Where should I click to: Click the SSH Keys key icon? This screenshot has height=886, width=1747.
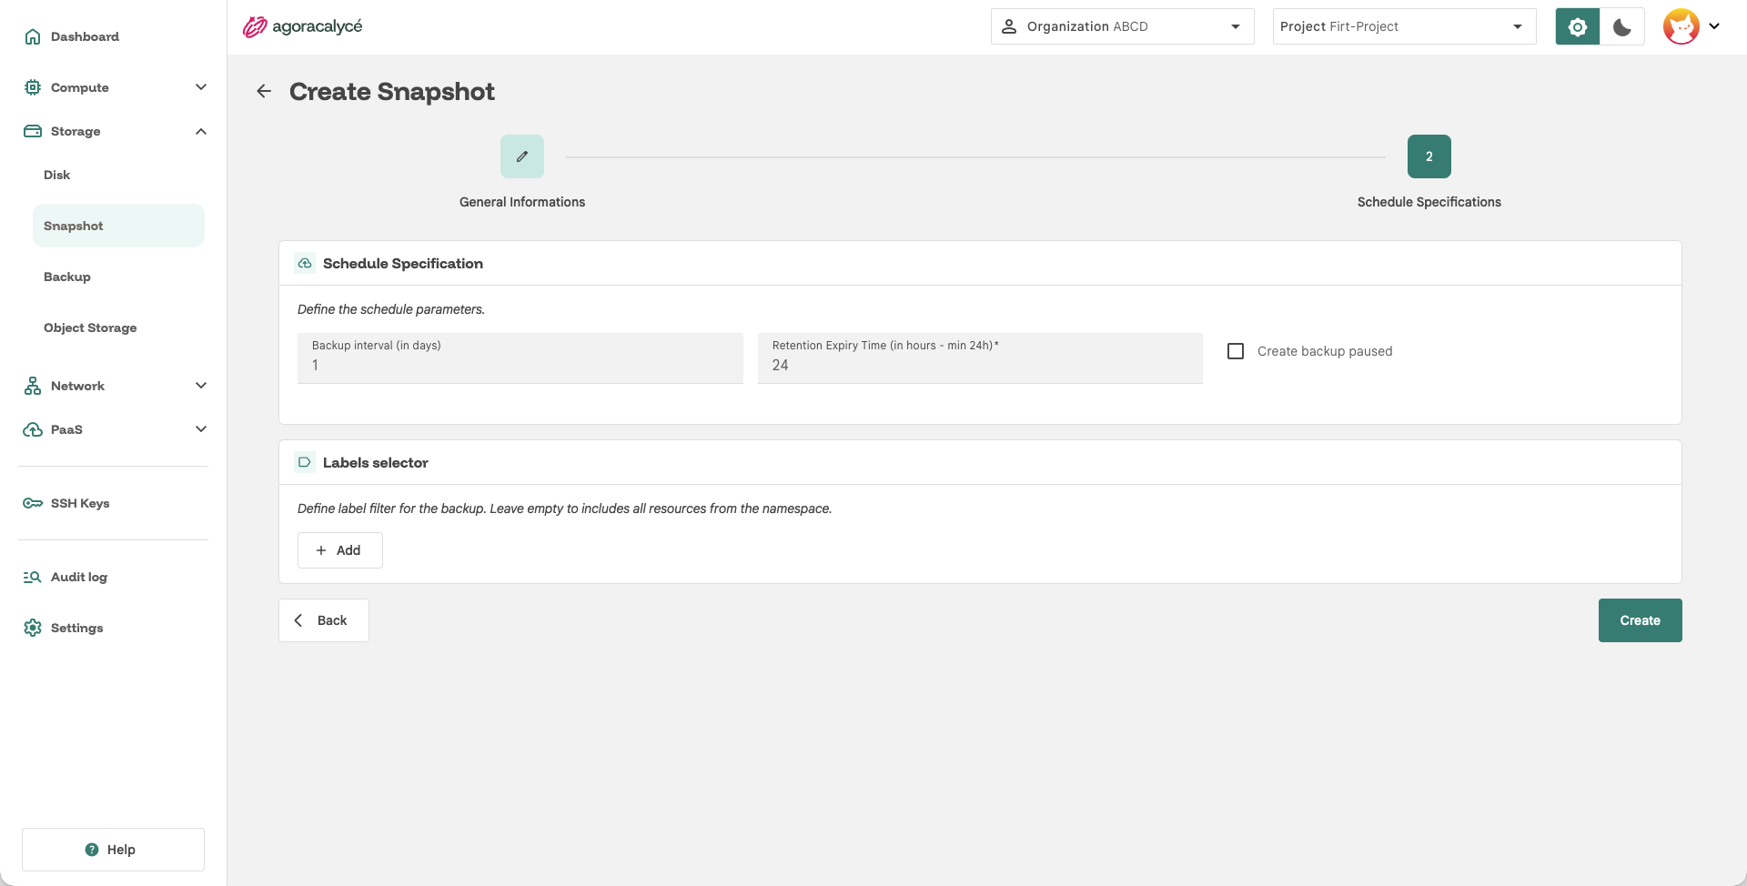[33, 503]
